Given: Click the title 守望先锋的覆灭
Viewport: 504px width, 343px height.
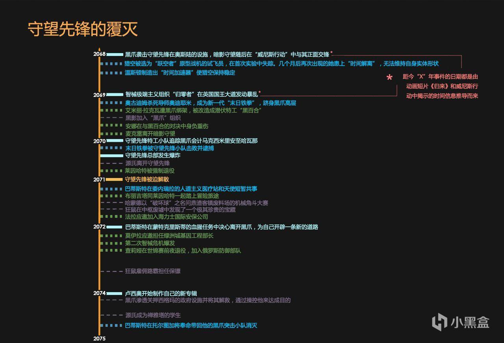Looking at the screenshot, I should [x=83, y=29].
